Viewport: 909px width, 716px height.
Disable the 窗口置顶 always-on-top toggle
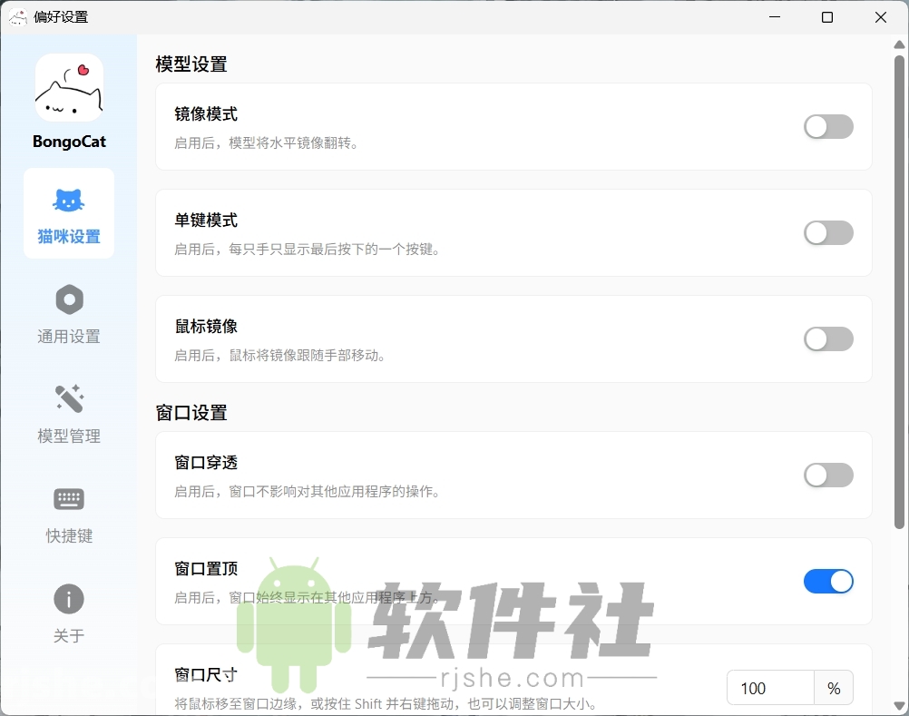[828, 582]
